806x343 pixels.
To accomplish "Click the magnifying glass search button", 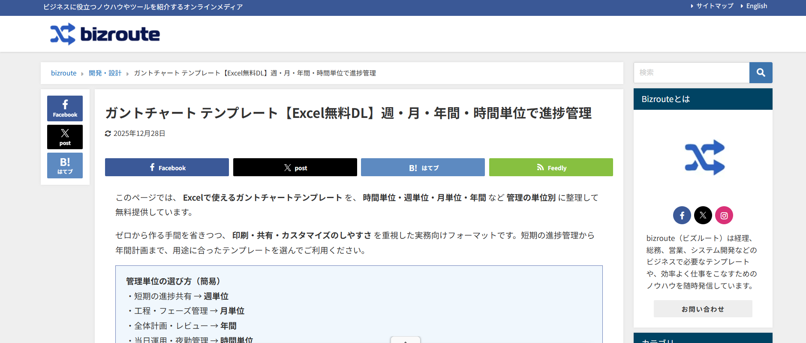I will click(761, 72).
